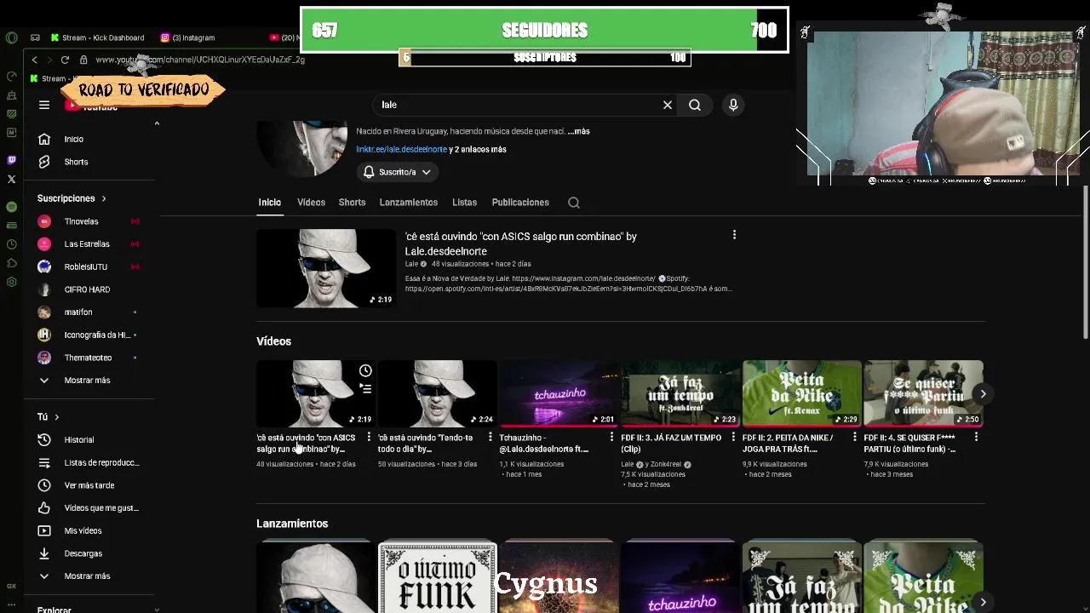Open the Tú section chevron
Image resolution: width=1090 pixels, height=613 pixels.
(57, 417)
